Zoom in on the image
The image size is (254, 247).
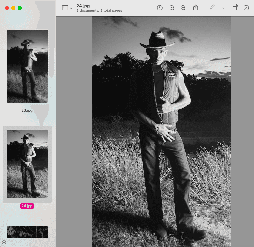click(183, 8)
